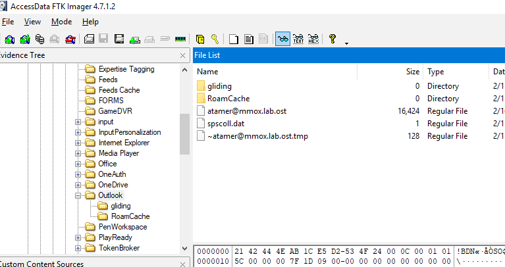Select ~atamer@mmox.lab.ost.tmp in File List
505x267 pixels.
[x=257, y=136]
